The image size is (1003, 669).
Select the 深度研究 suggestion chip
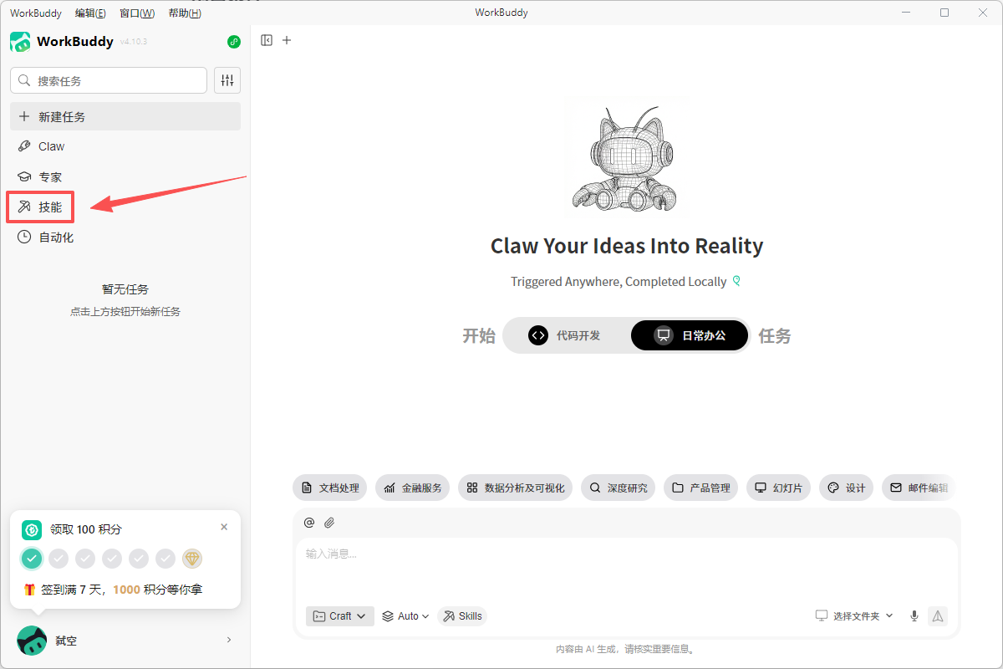coord(619,488)
